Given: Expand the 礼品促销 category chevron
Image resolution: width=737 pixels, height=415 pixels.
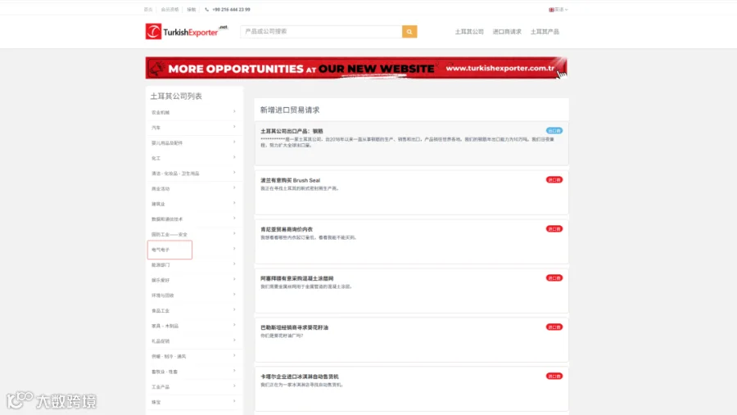Looking at the screenshot, I should coord(234,341).
